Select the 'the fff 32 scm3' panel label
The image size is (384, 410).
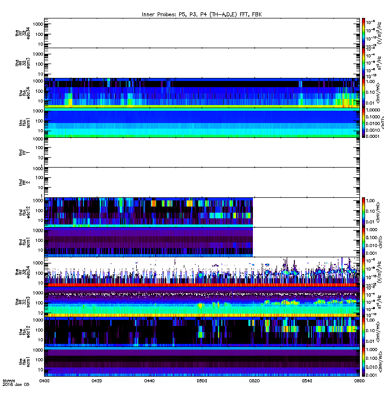23,302
